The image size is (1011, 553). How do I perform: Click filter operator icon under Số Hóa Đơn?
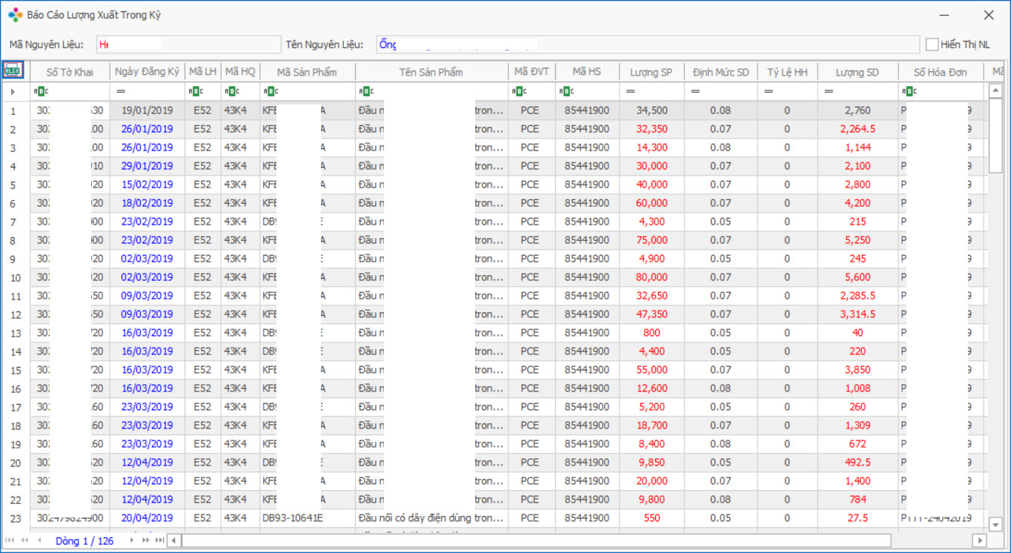point(909,91)
